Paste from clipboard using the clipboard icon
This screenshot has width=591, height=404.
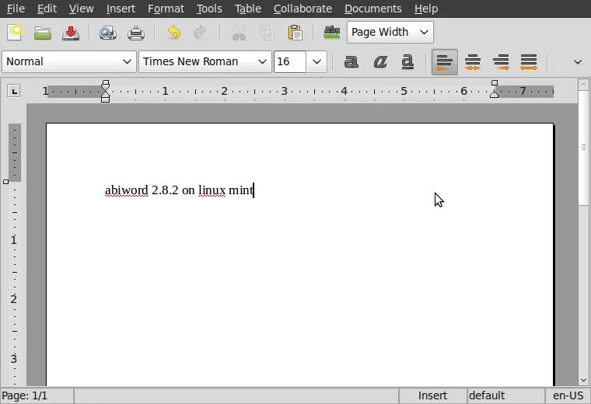(x=295, y=33)
